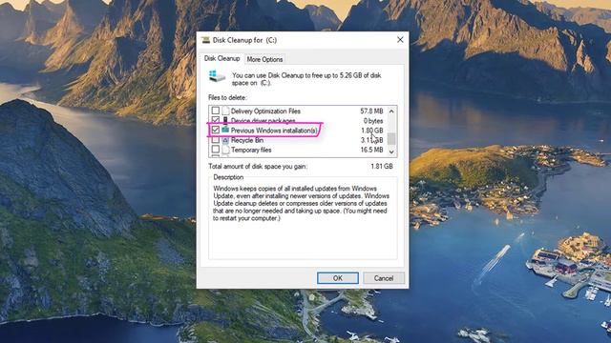Tick the Temporary files checkbox

pos(216,150)
